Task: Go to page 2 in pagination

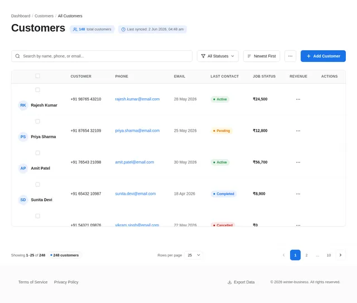Action: coord(306,255)
